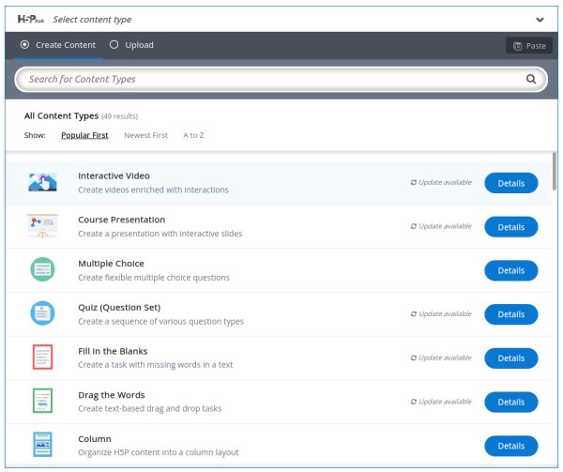
Task: Click the Quiz (Question Set) icon
Action: [43, 313]
